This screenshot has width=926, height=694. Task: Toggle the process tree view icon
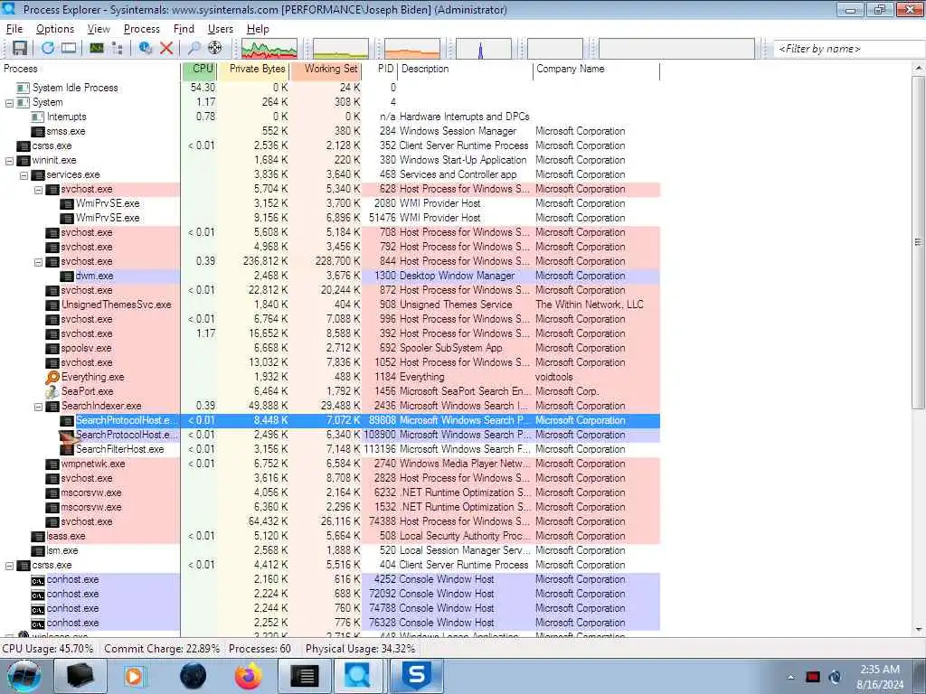117,49
